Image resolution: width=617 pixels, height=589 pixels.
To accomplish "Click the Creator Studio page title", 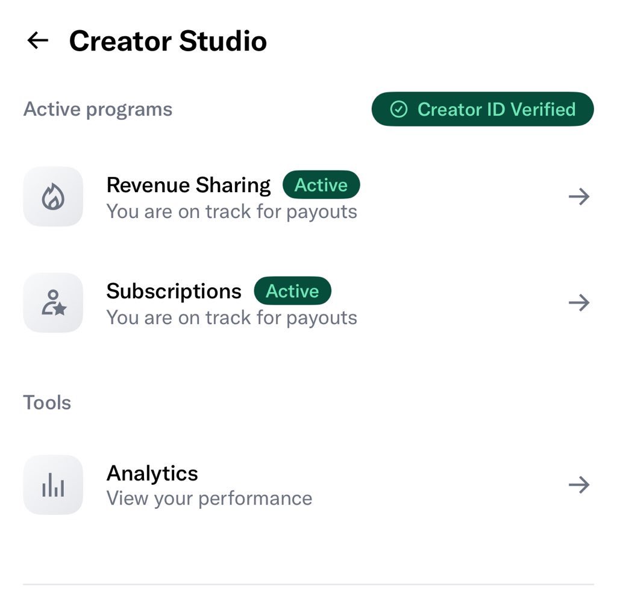I will (x=168, y=41).
